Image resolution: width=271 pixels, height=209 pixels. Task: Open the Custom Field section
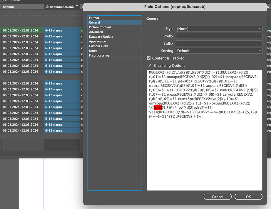point(115,46)
